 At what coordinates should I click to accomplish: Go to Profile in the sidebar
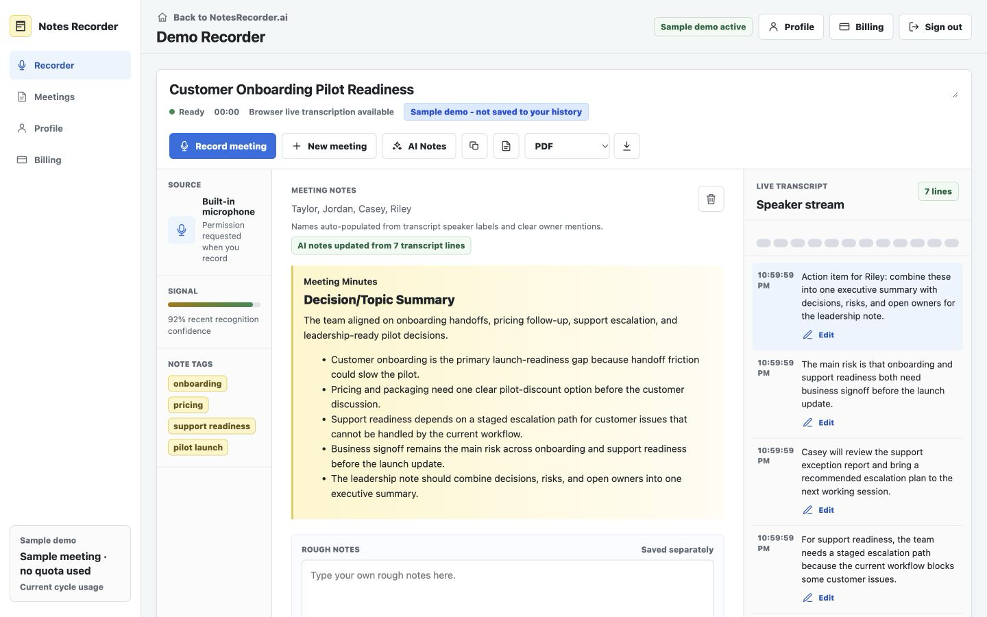click(x=70, y=128)
